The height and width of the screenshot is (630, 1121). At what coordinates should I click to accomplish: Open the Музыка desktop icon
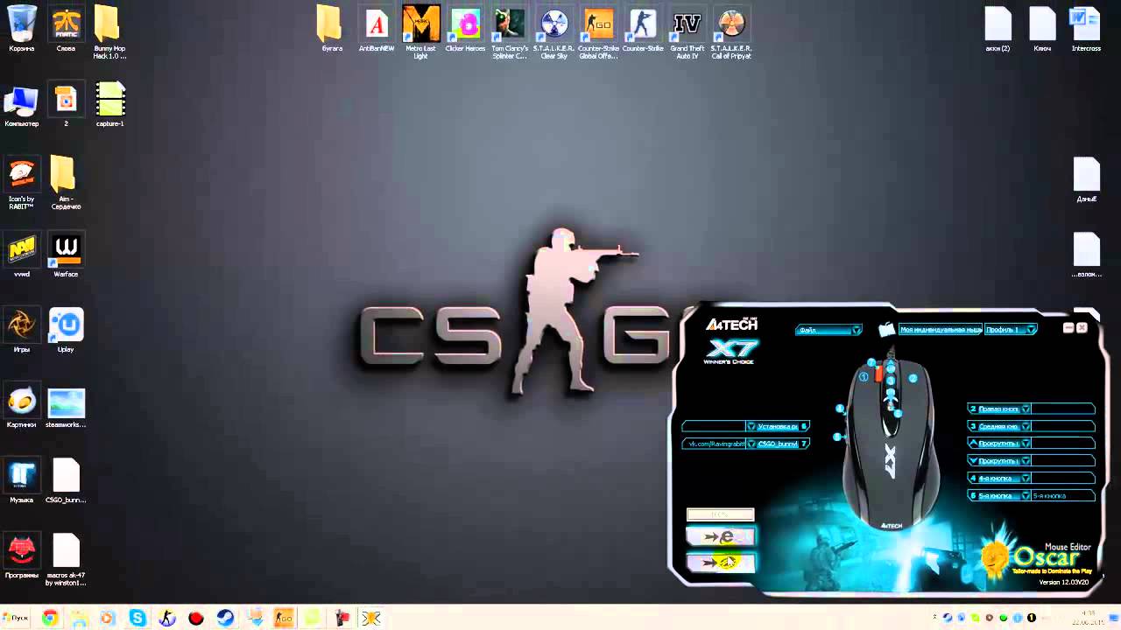(x=21, y=481)
